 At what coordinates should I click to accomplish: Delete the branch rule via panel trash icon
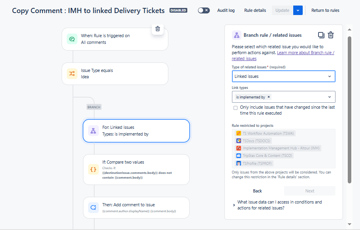[x=331, y=35]
